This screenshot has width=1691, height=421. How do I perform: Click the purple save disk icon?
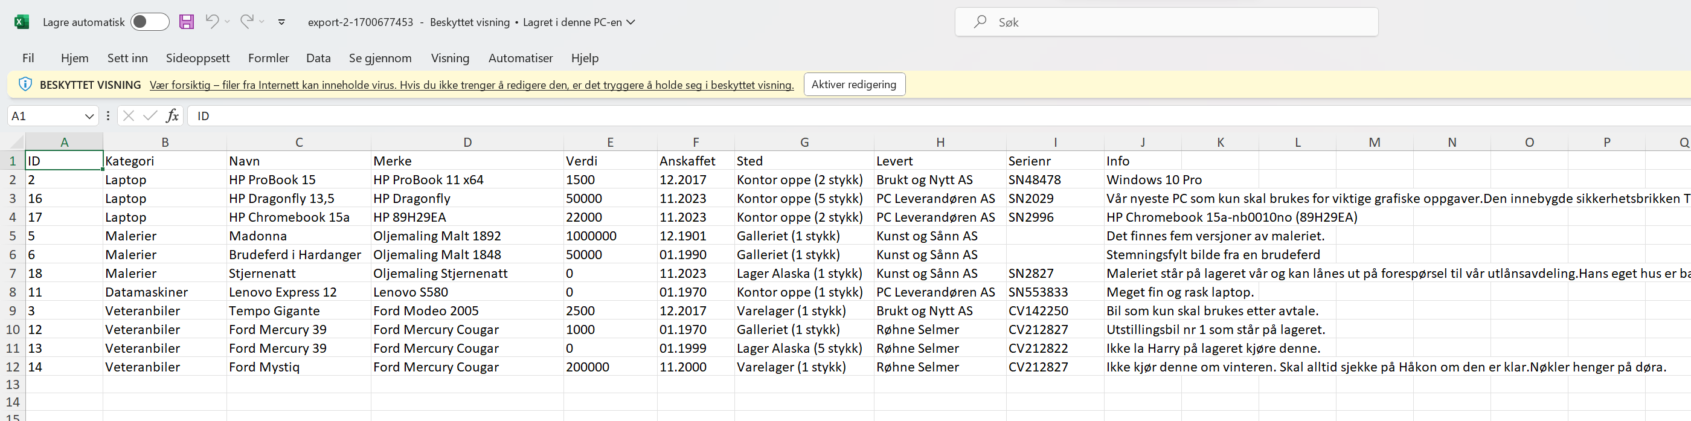point(187,22)
